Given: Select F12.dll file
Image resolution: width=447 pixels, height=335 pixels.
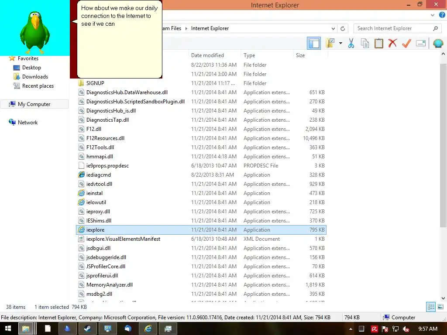Looking at the screenshot, I should coord(201,129).
